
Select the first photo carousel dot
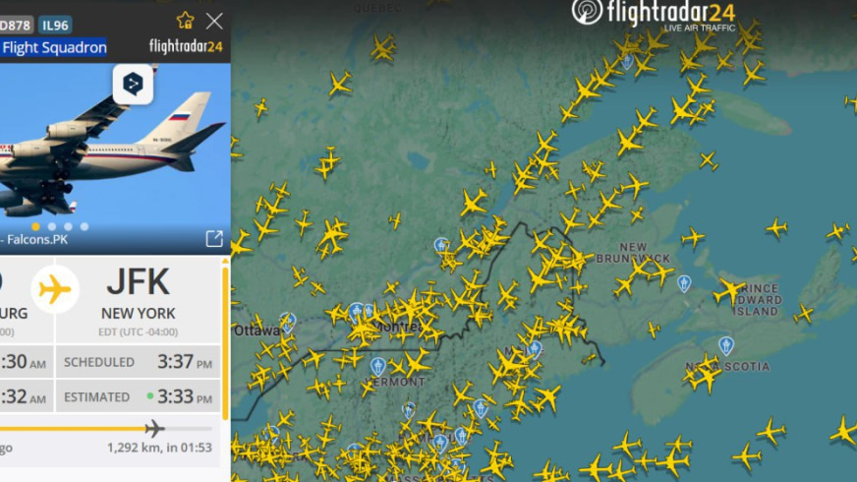pyautogui.click(x=35, y=226)
